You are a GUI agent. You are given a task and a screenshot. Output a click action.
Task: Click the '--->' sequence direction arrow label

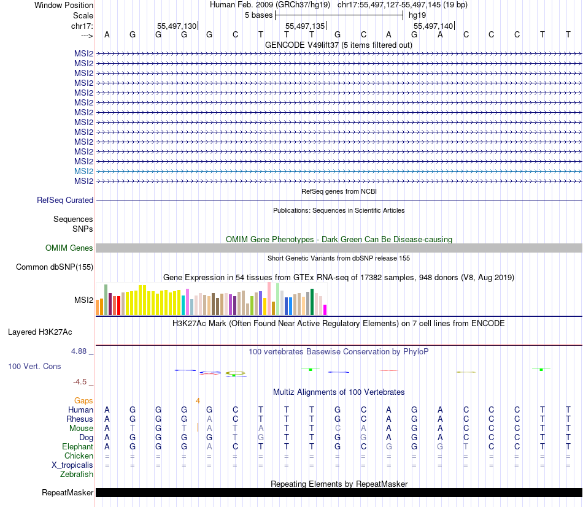(87, 36)
